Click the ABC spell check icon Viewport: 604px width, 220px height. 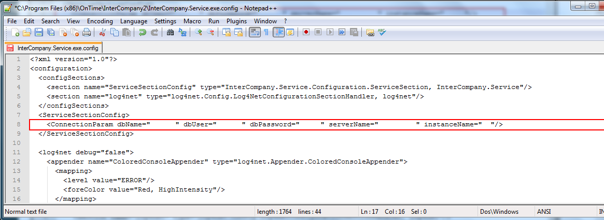(x=382, y=33)
